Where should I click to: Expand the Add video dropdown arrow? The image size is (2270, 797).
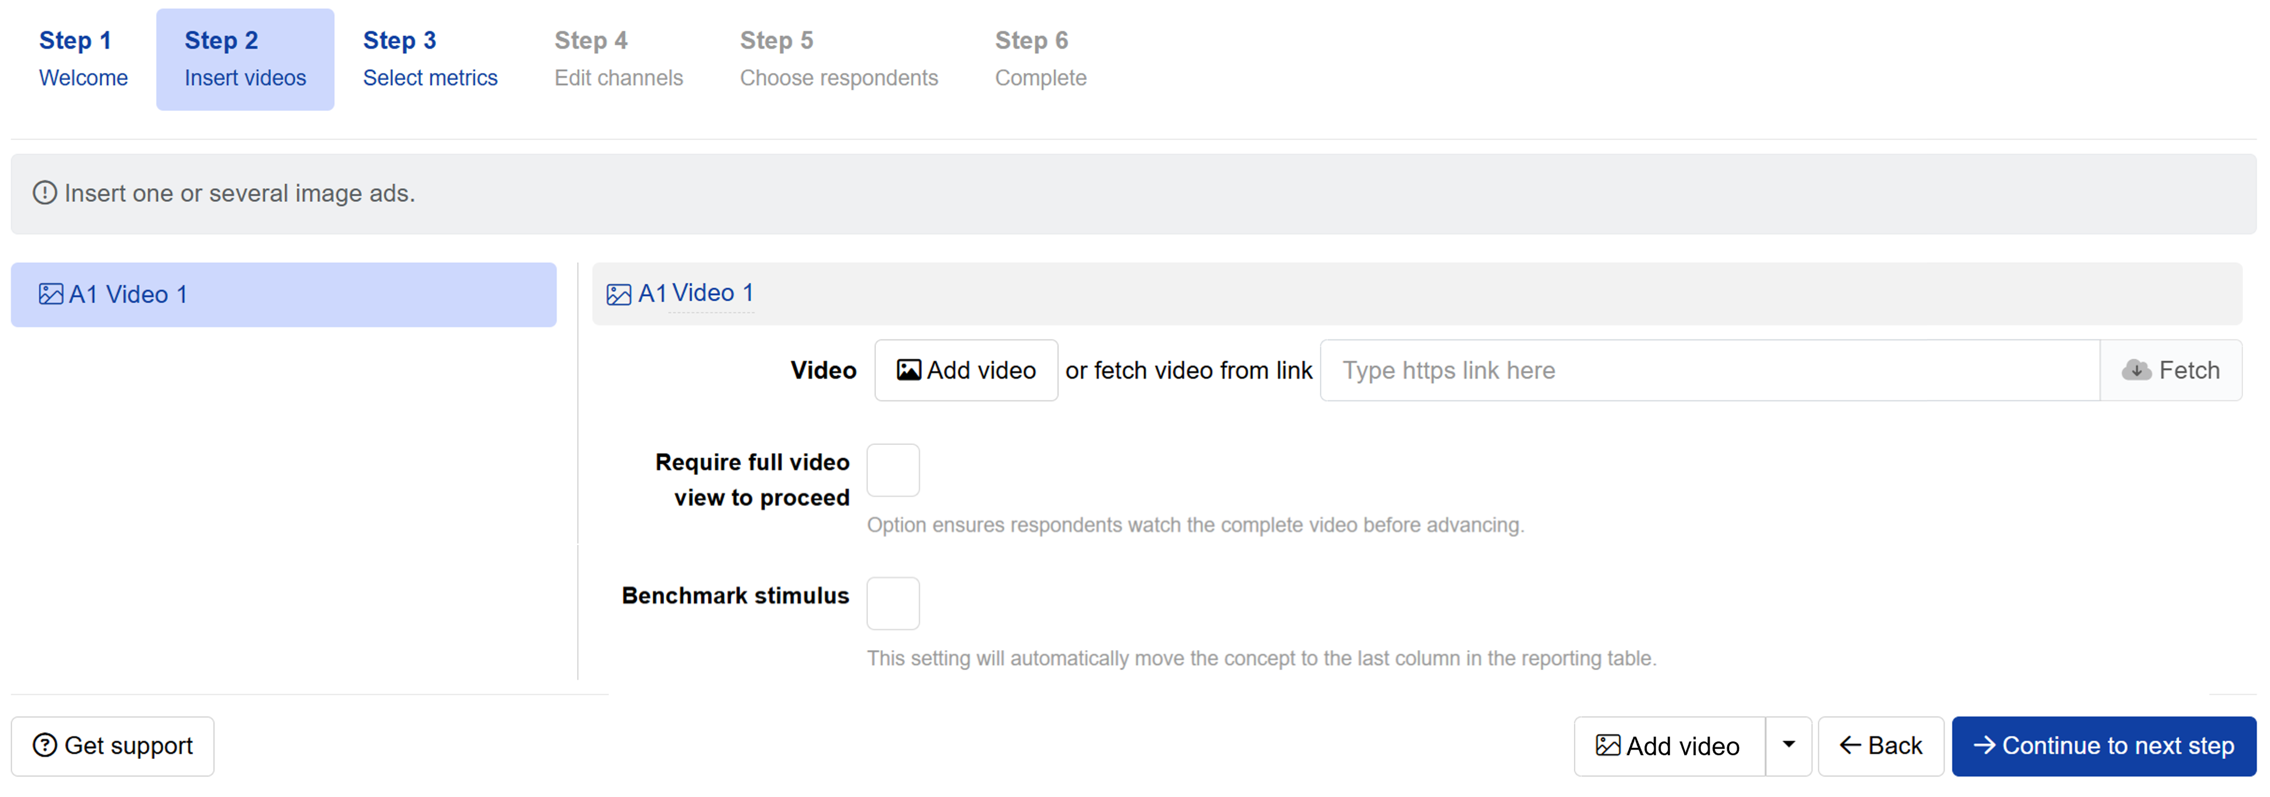(1788, 746)
